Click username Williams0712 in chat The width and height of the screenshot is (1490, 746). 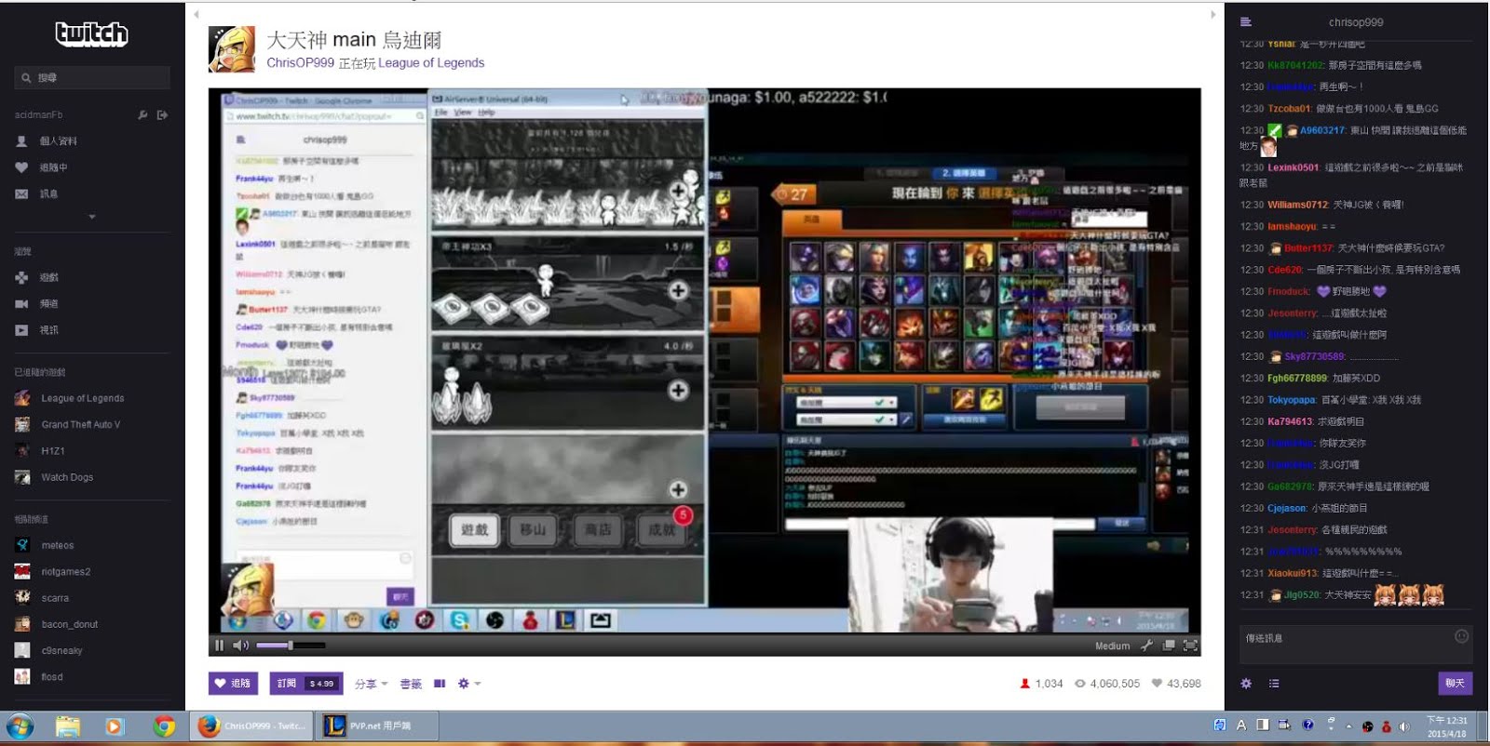1297,205
